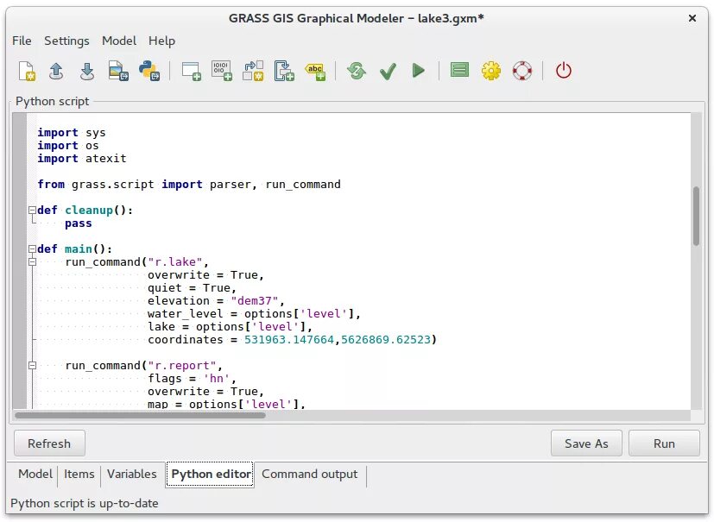714x522 pixels.
Task: Run the model with the green play icon
Action: (x=419, y=71)
